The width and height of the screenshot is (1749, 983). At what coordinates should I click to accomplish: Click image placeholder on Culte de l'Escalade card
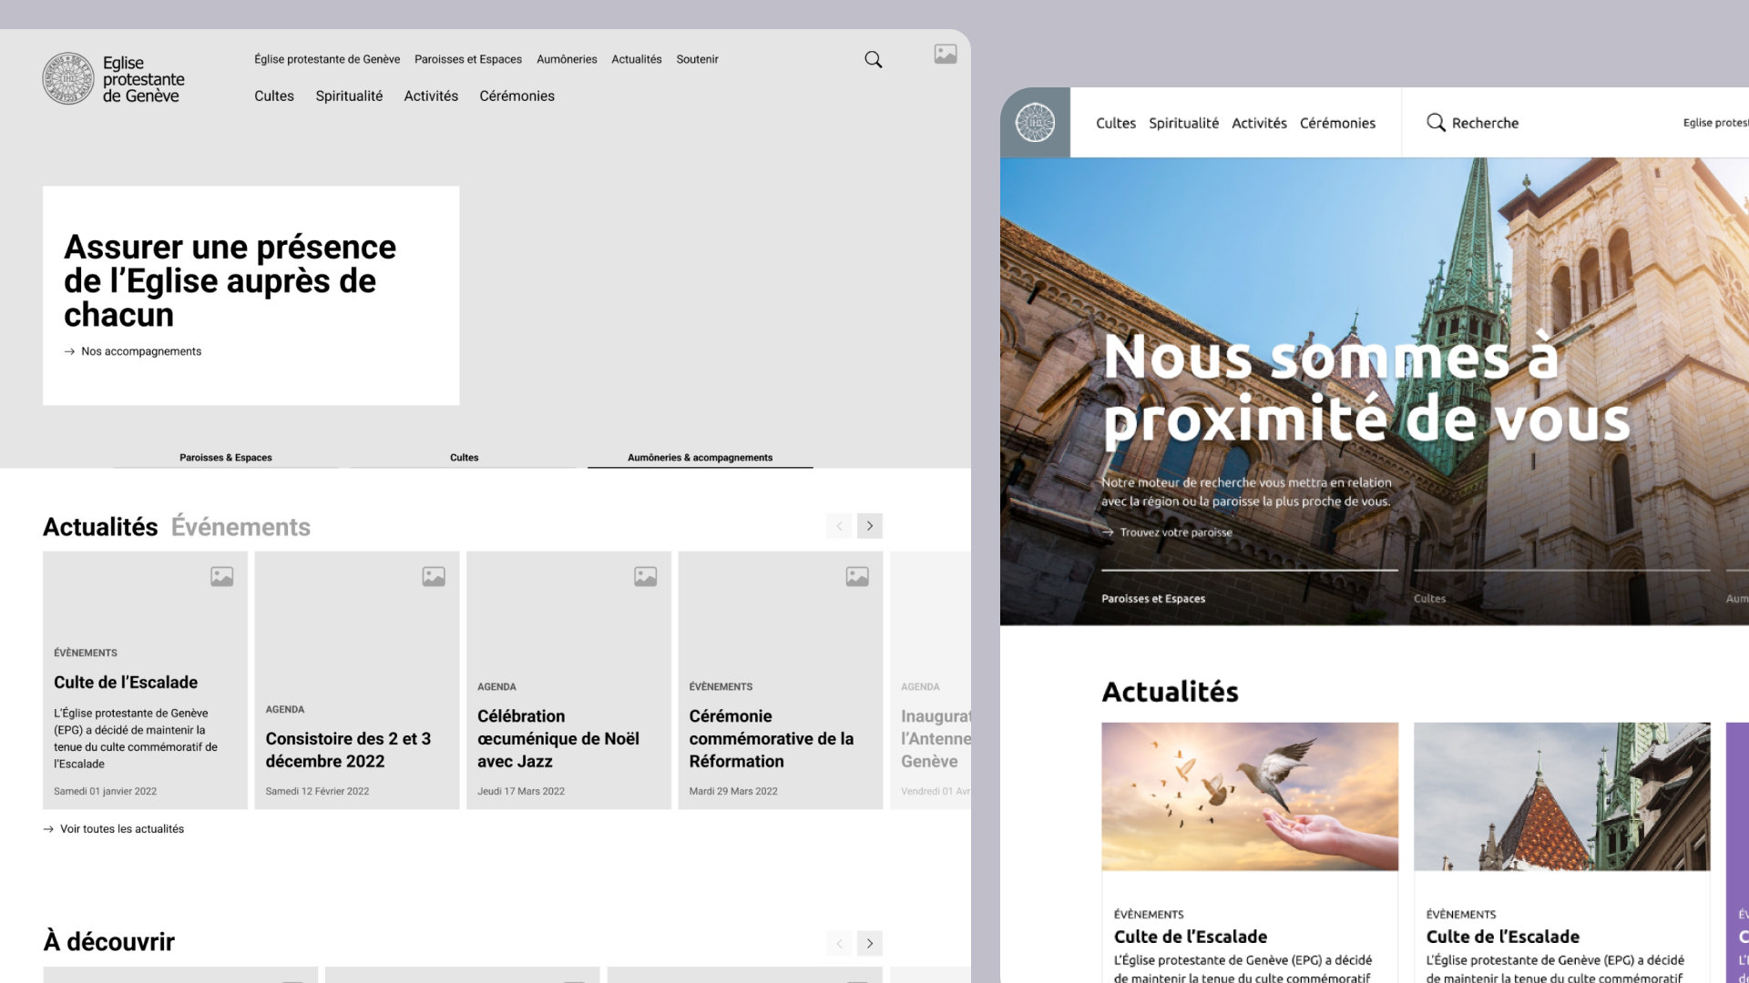point(221,576)
